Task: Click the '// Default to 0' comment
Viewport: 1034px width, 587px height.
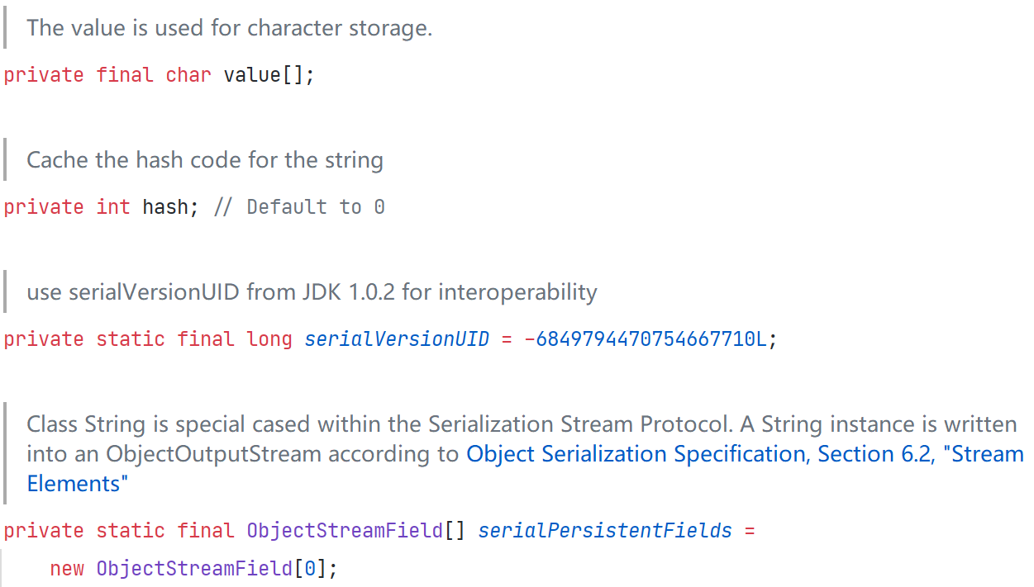Action: tap(299, 206)
